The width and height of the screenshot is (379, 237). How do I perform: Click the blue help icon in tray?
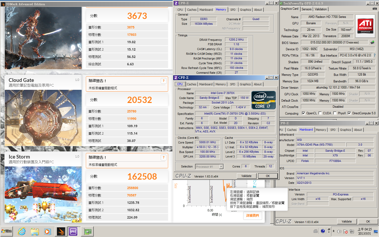coord(323,231)
